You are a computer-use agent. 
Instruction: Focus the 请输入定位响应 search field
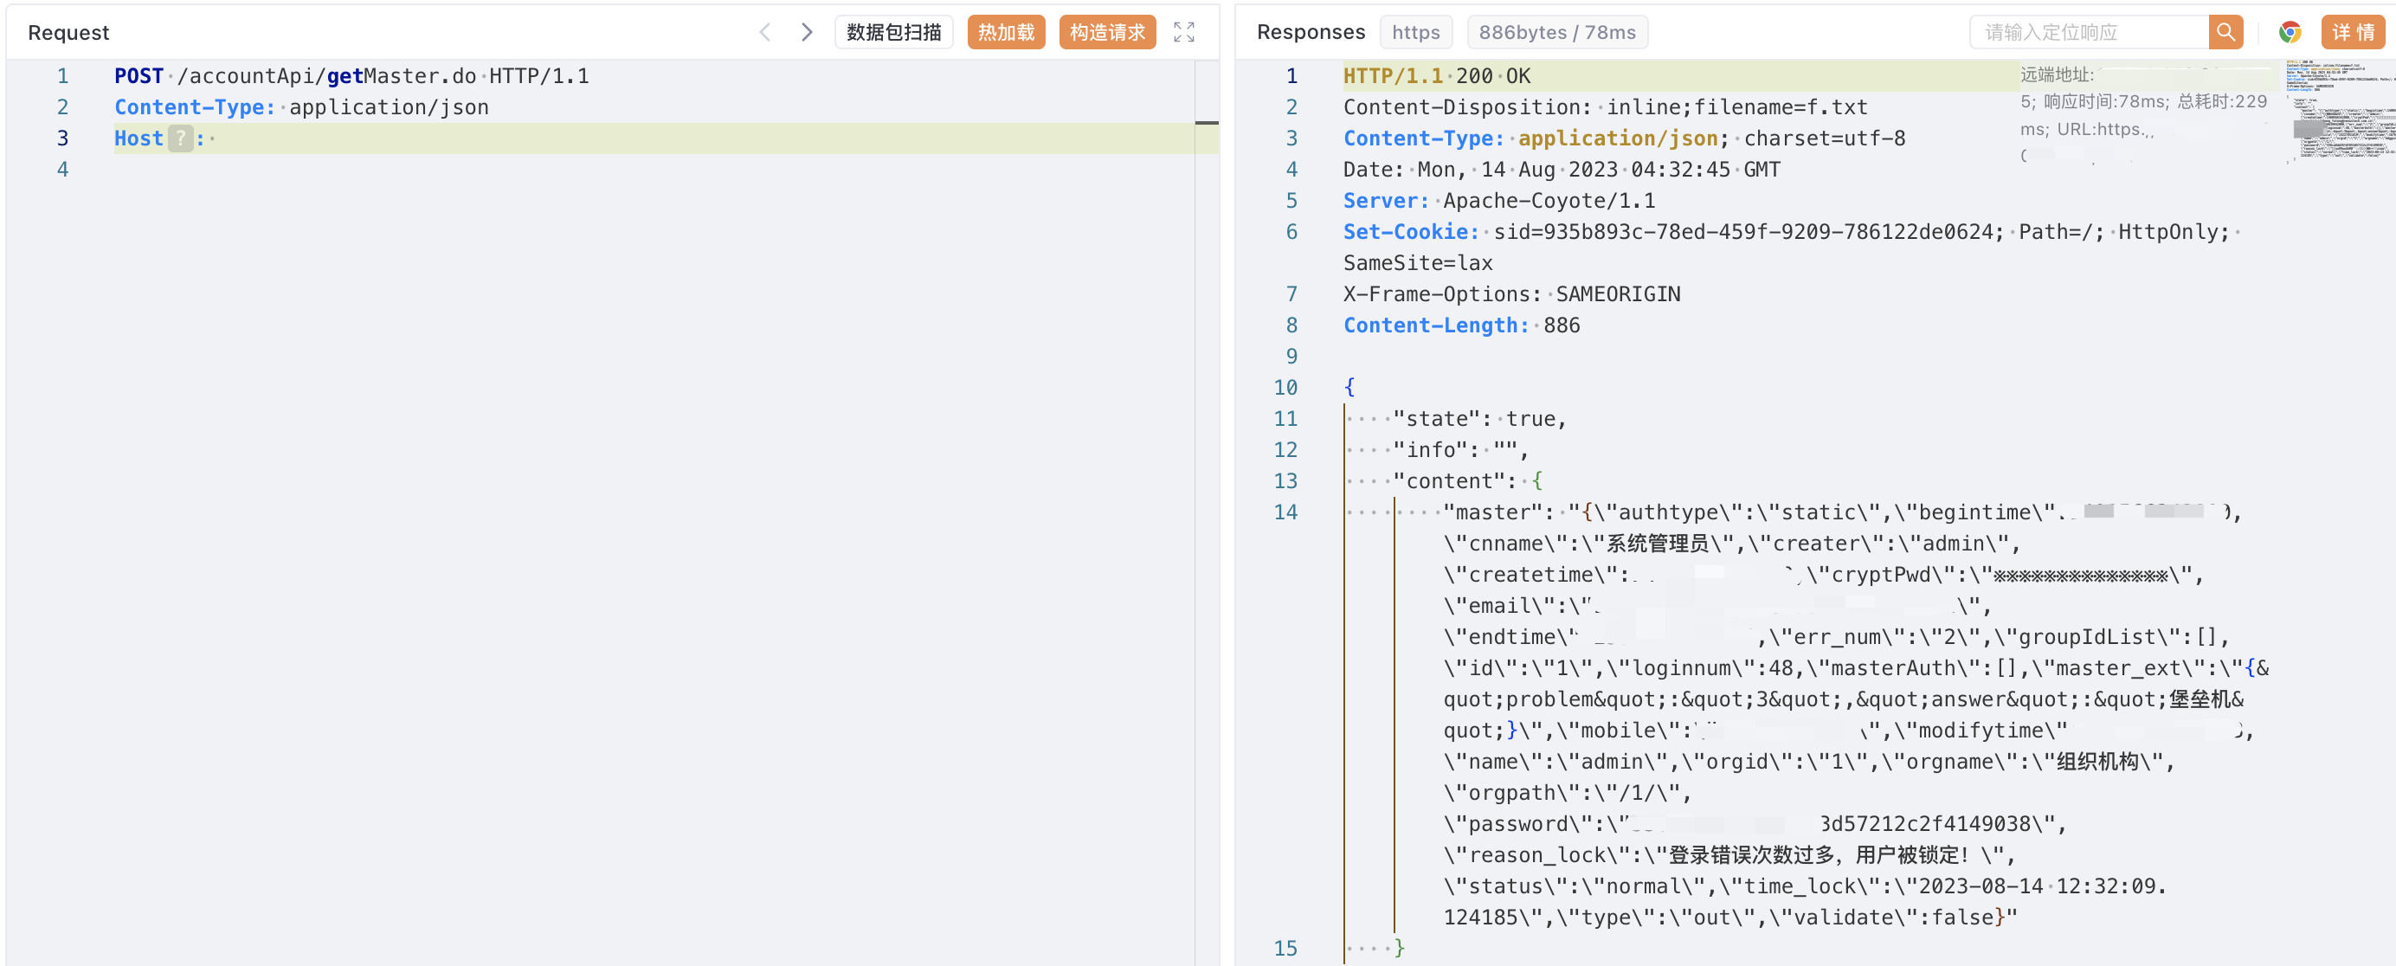coord(2088,33)
